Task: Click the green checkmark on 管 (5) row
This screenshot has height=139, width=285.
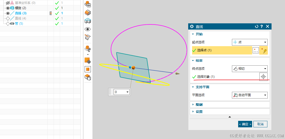Action: [57, 24]
